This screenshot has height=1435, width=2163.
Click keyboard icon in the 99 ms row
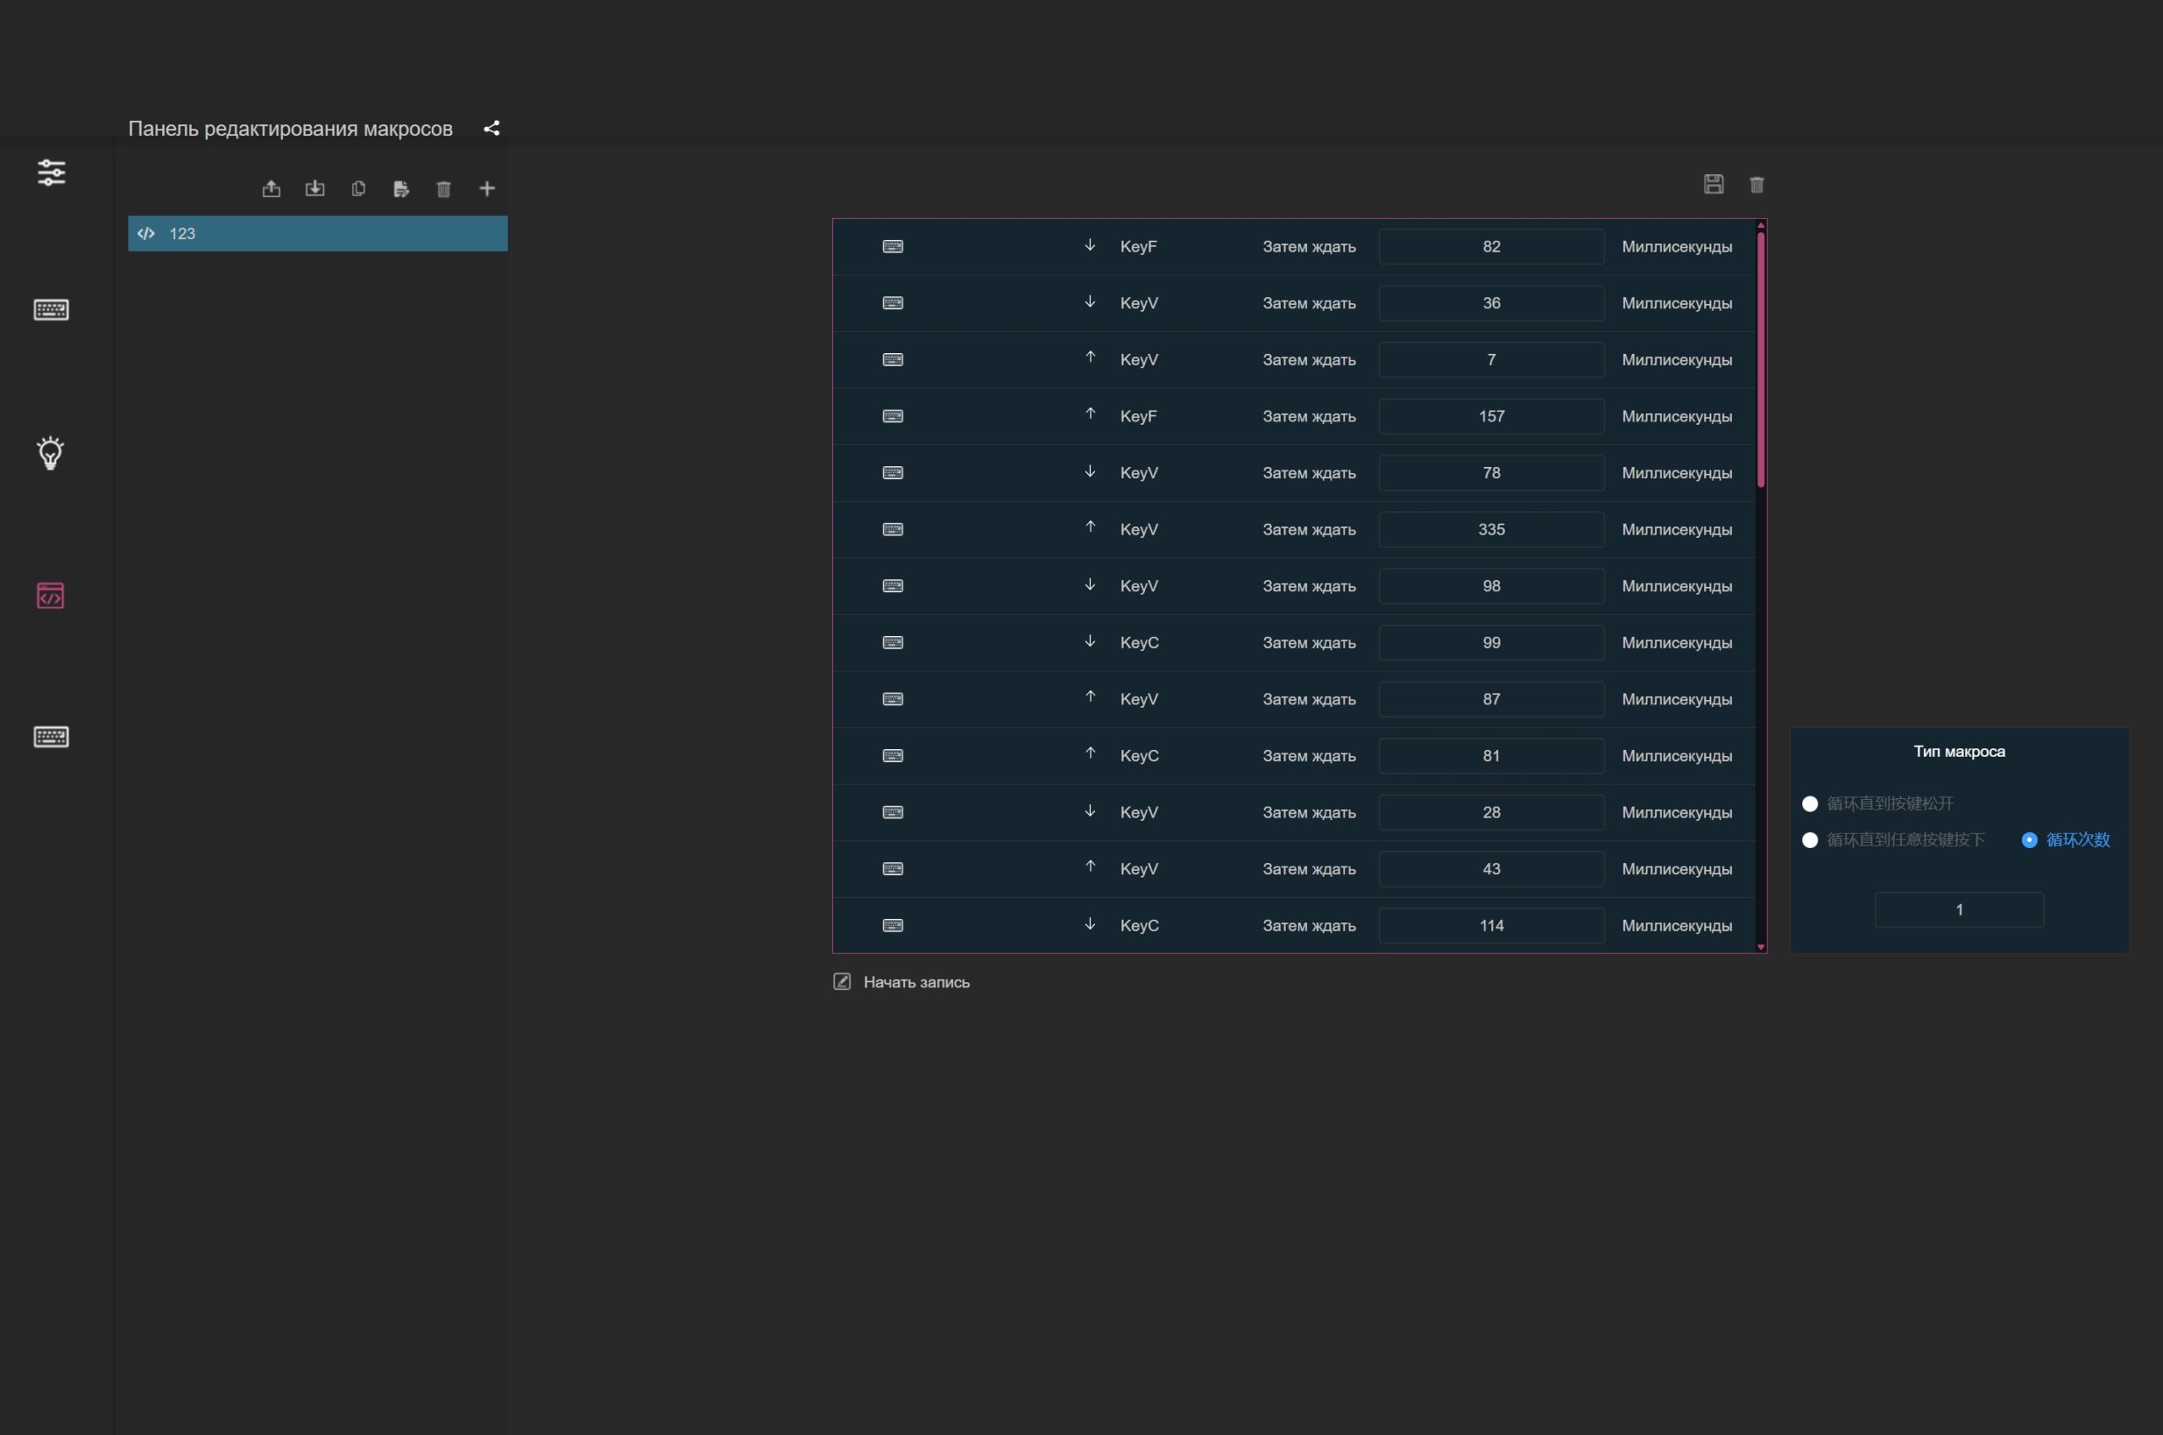coord(892,643)
